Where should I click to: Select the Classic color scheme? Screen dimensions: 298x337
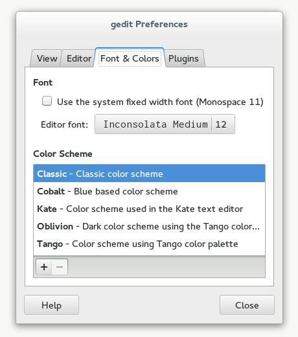(149, 174)
